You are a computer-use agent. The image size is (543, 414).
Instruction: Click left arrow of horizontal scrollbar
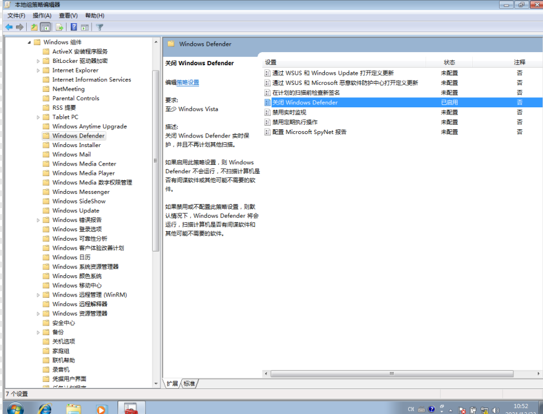266,374
